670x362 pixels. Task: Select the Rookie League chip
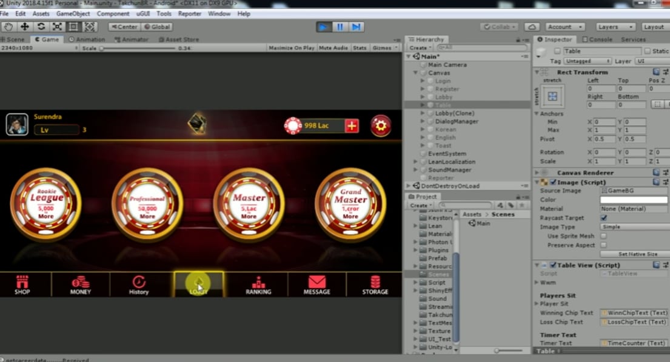coord(45,204)
